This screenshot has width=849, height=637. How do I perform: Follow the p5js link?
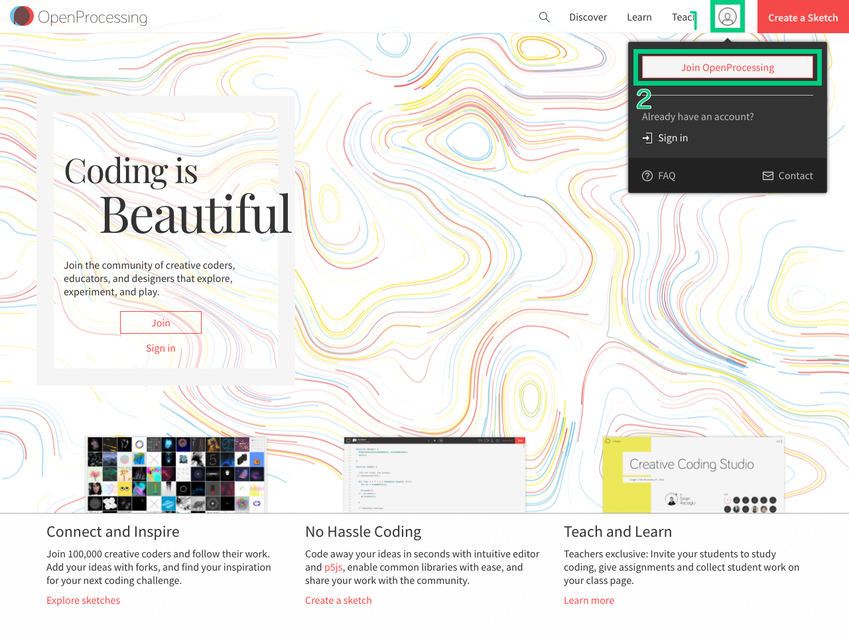[x=333, y=567]
